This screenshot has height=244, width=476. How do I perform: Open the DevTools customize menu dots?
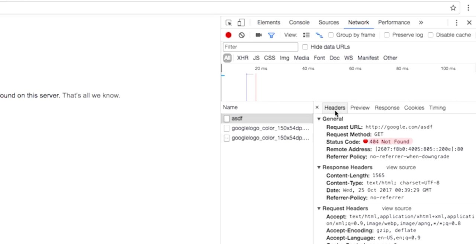click(457, 23)
